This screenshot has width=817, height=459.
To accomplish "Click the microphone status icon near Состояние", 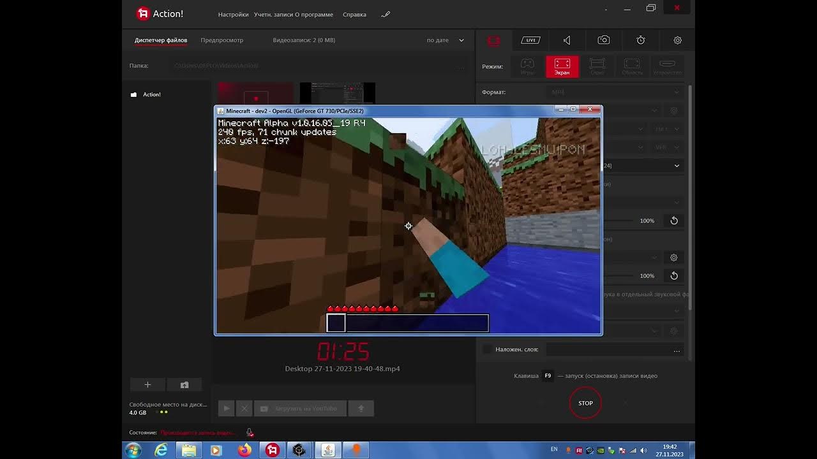I will [250, 432].
